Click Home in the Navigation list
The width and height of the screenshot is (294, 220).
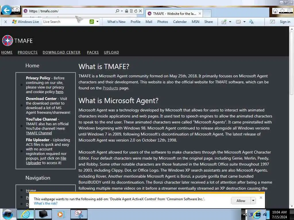tap(31, 190)
